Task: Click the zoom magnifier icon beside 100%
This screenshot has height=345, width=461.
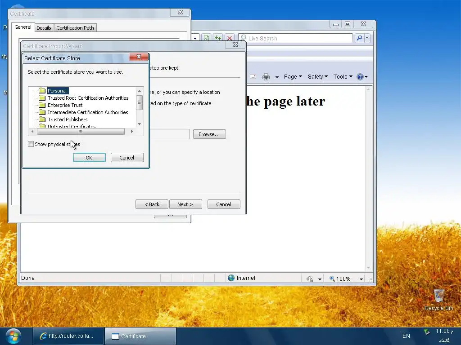Action: tap(332, 279)
